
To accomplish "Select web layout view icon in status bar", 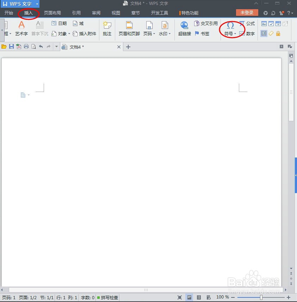I will (x=209, y=297).
